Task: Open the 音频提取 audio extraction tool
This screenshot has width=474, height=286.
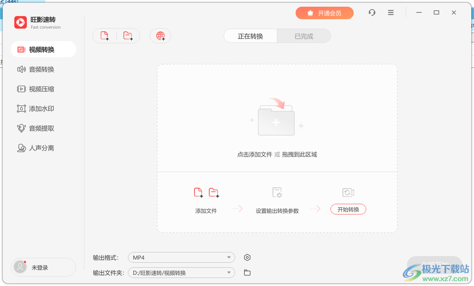Action: coord(36,128)
